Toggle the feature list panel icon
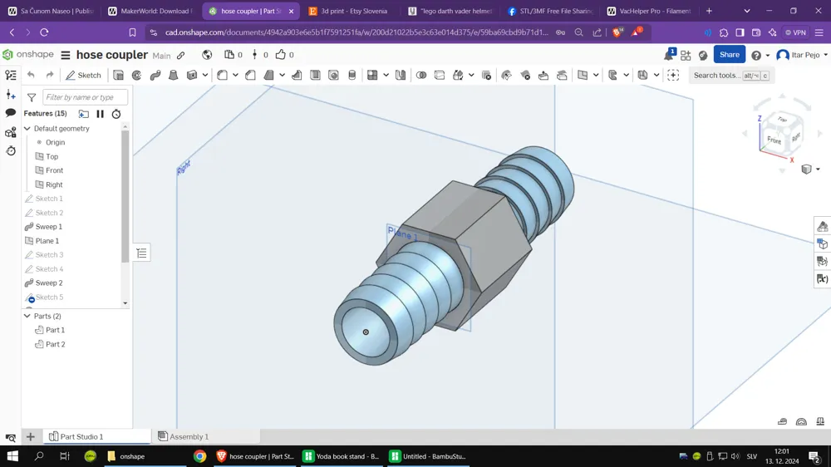This screenshot has height=467, width=831. pyautogui.click(x=11, y=76)
